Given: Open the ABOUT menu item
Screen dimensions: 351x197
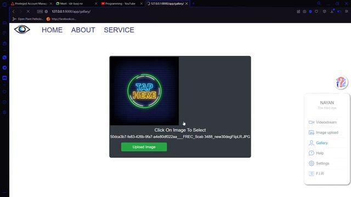Looking at the screenshot, I should [x=83, y=30].
